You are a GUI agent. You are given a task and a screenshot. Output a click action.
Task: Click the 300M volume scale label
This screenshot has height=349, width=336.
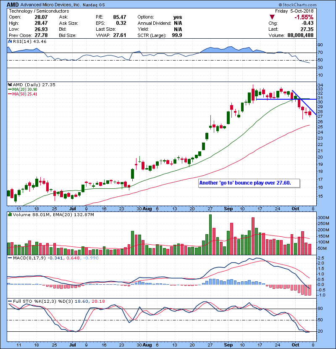(323, 218)
